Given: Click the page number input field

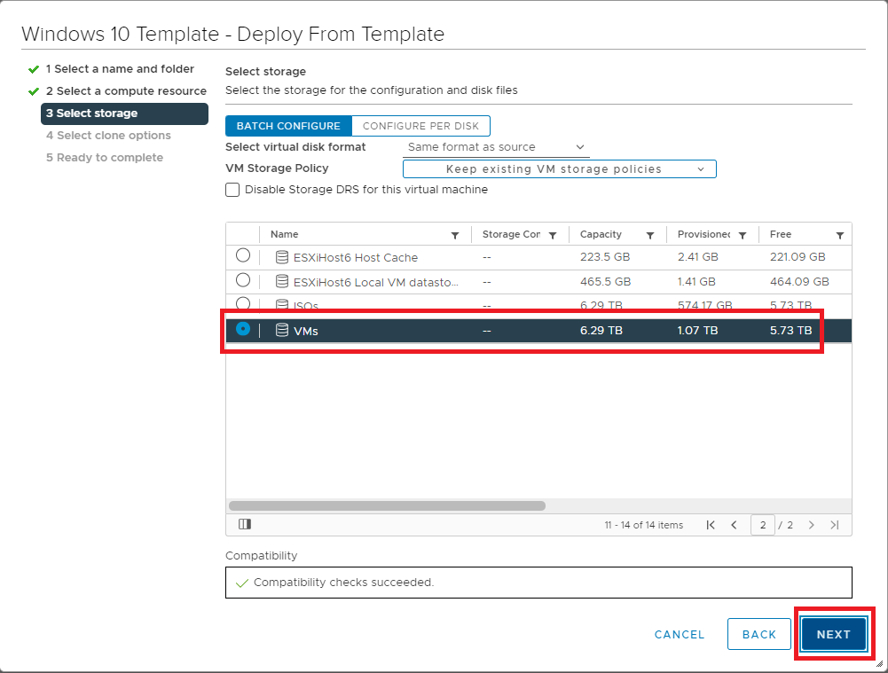Looking at the screenshot, I should (x=762, y=525).
